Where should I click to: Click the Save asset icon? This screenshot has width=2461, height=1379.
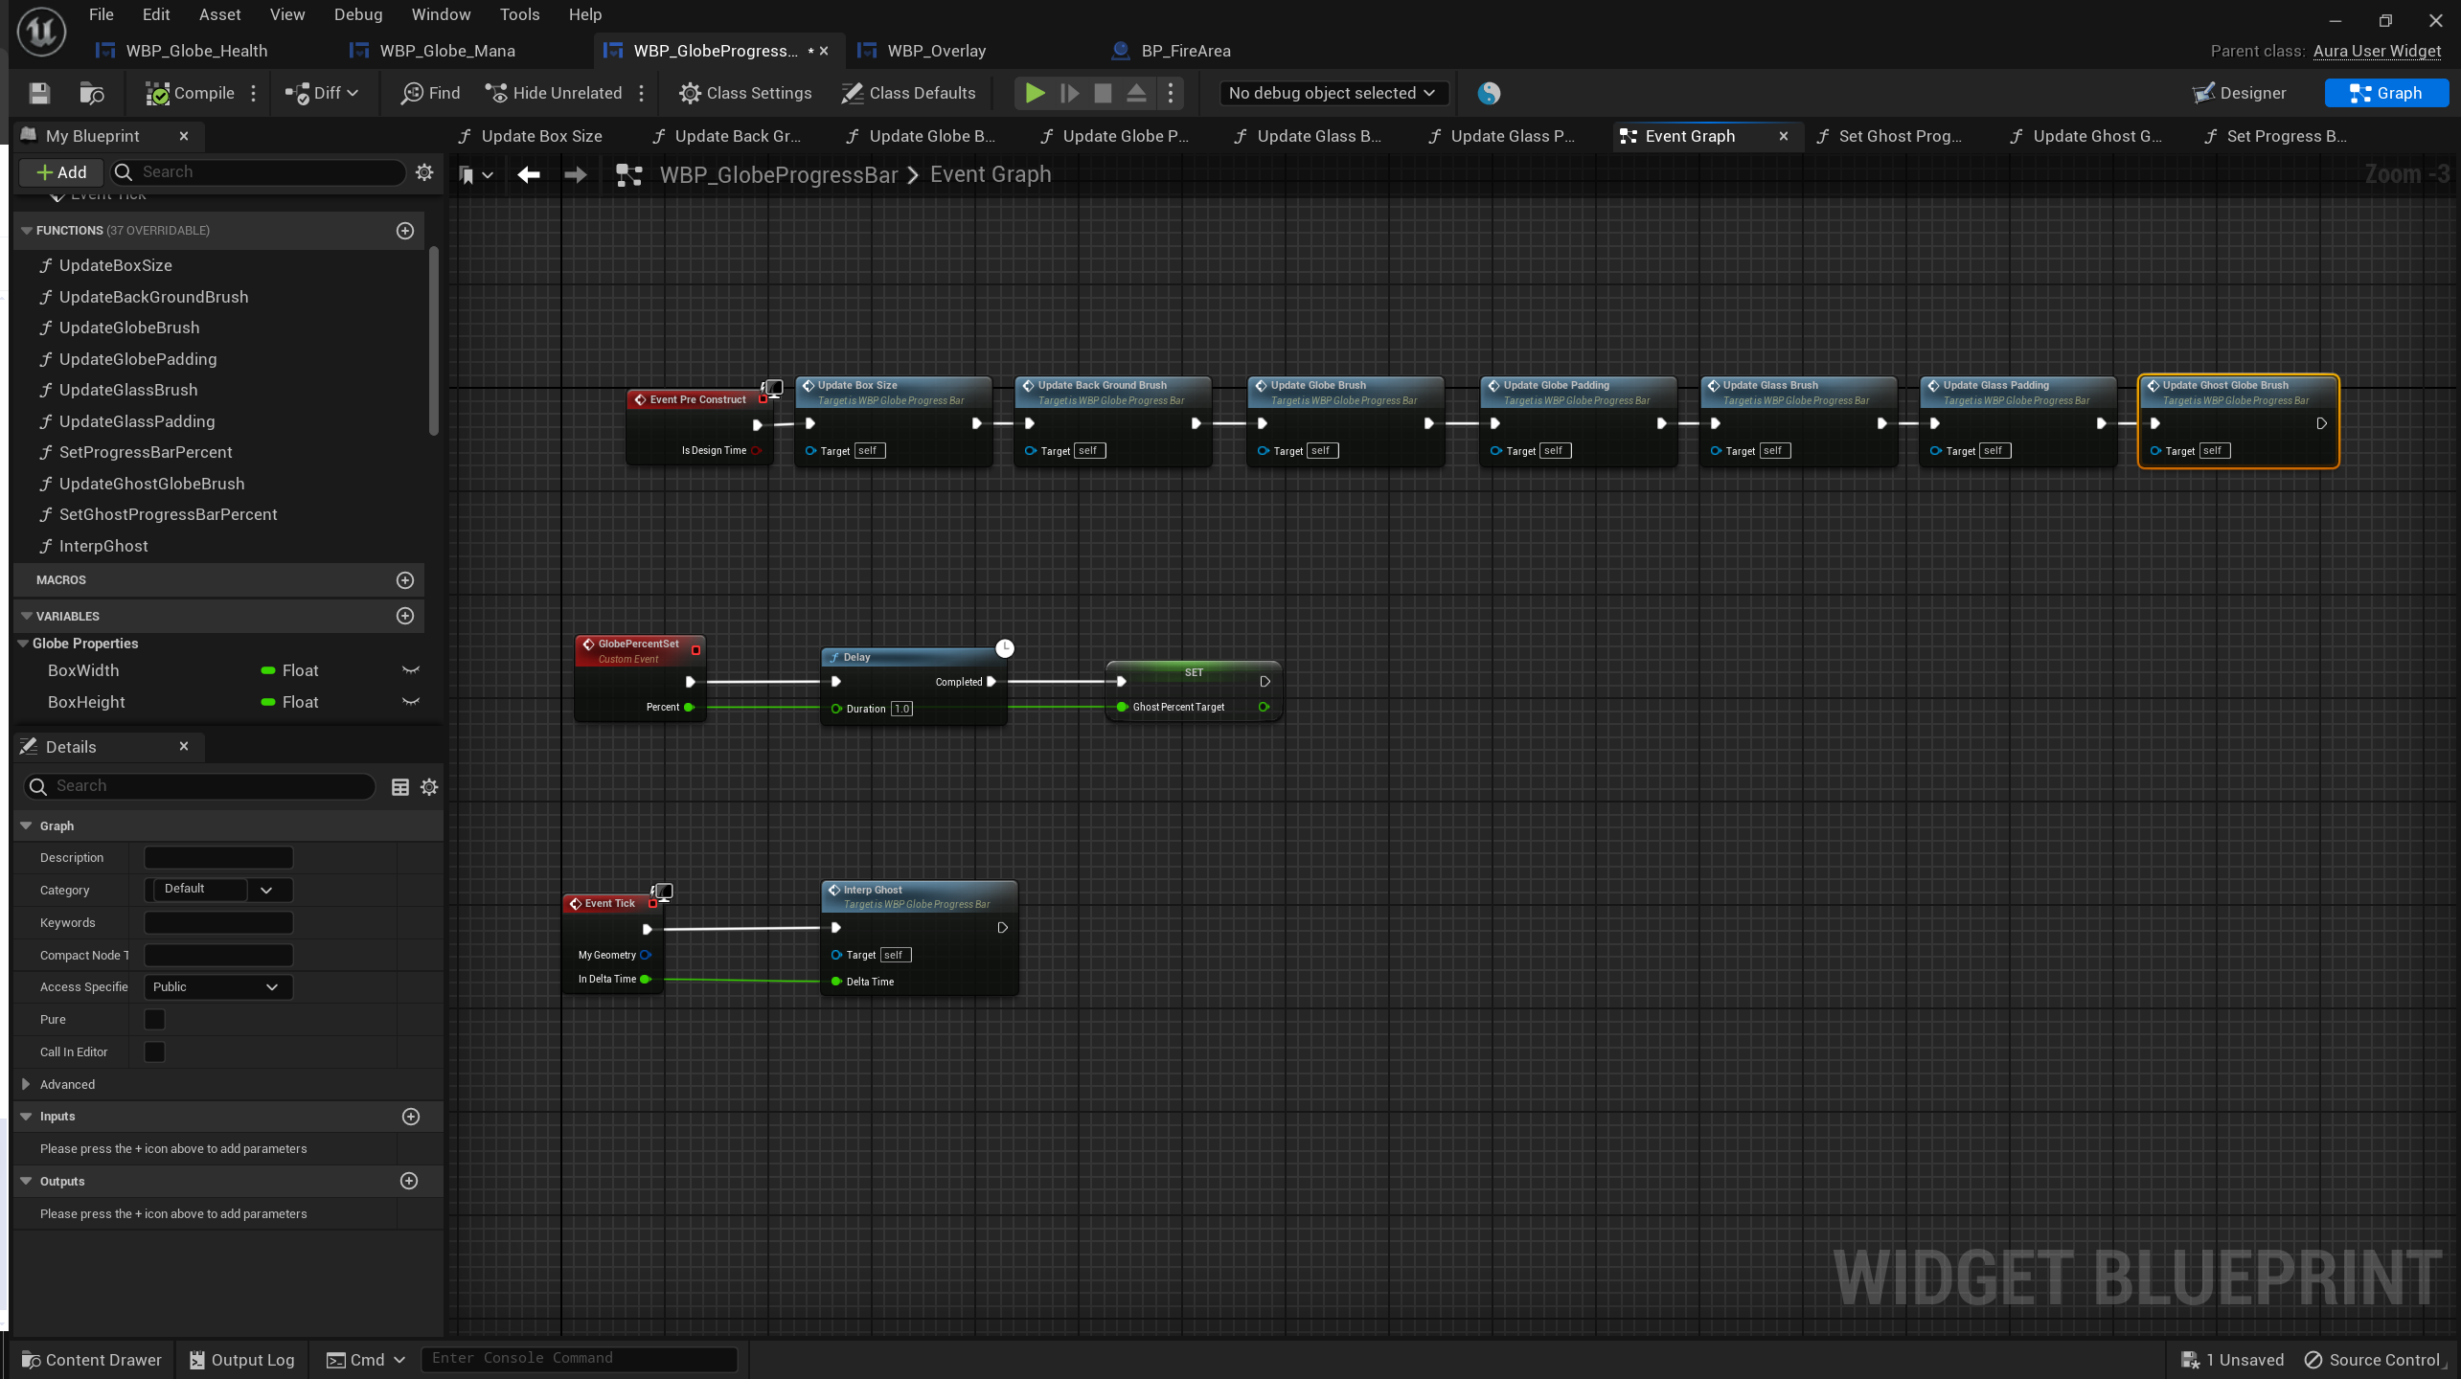tap(39, 93)
